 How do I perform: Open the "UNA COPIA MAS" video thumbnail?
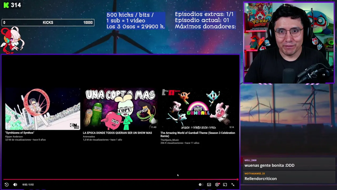point(120,109)
